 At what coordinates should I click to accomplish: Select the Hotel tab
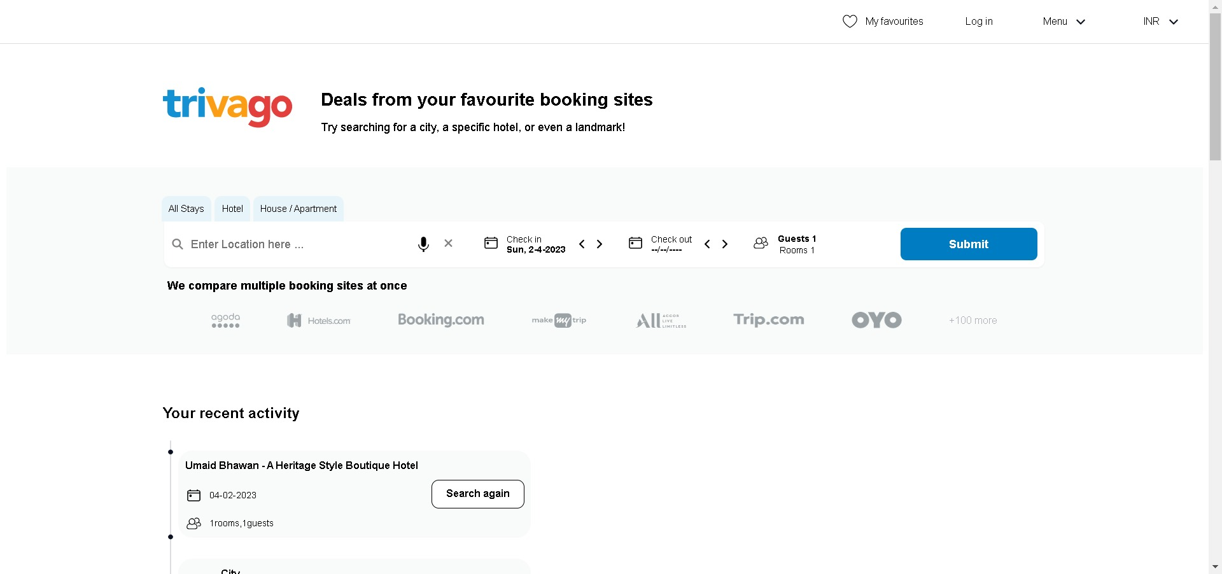tap(232, 209)
